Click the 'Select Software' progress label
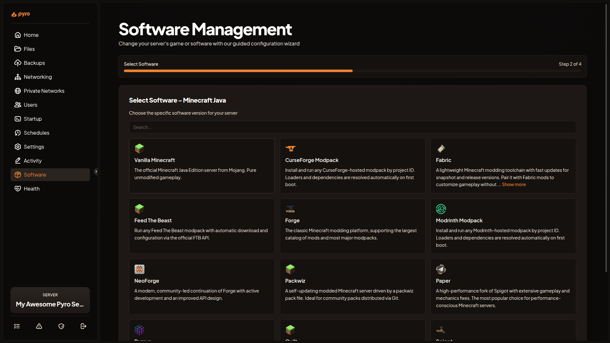Image resolution: width=610 pixels, height=343 pixels. [141, 64]
